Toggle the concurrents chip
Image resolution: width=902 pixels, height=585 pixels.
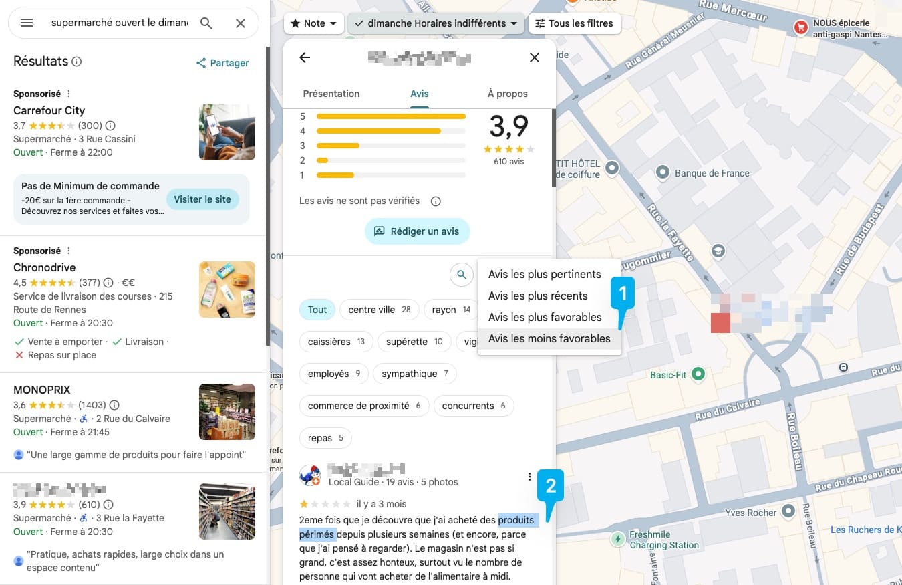[x=474, y=406]
